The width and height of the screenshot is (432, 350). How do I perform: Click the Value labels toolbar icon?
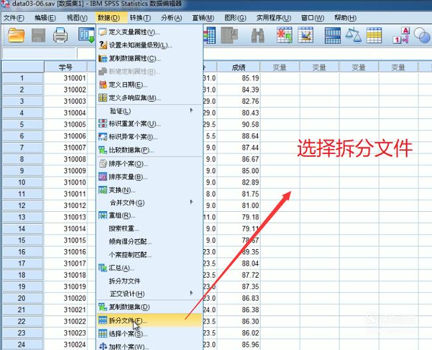click(401, 35)
